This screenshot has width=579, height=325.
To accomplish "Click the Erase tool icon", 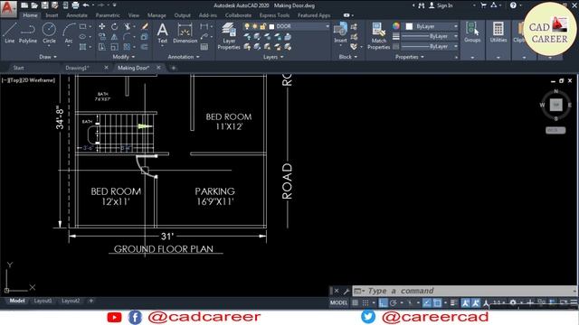I will pos(145,26).
